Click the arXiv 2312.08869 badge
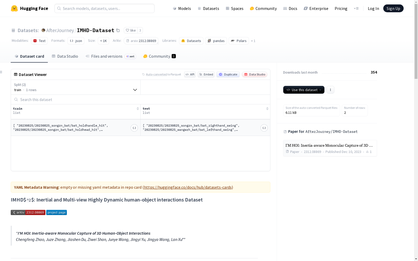 28,212
